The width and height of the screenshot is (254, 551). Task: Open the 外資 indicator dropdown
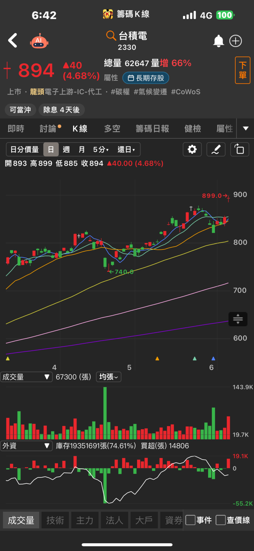click(26, 446)
